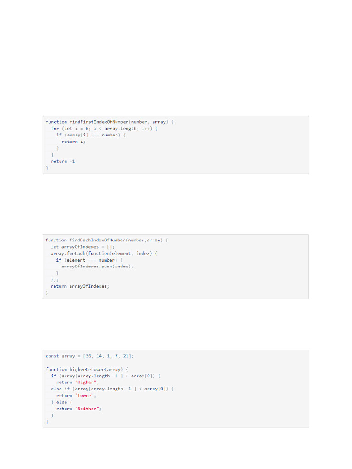Click the higherOrLower function name
The width and height of the screenshot is (352, 469).
87,369
